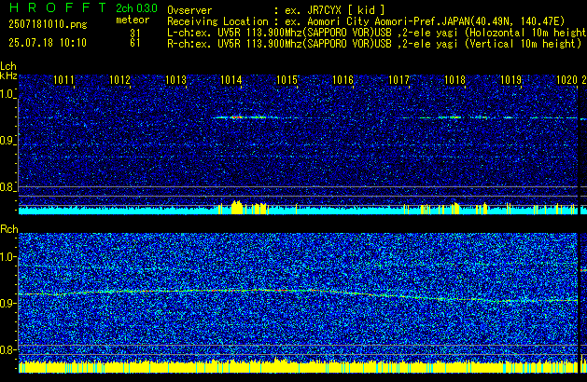Click the 1011 time marker
587x382 pixels.
(x=64, y=80)
